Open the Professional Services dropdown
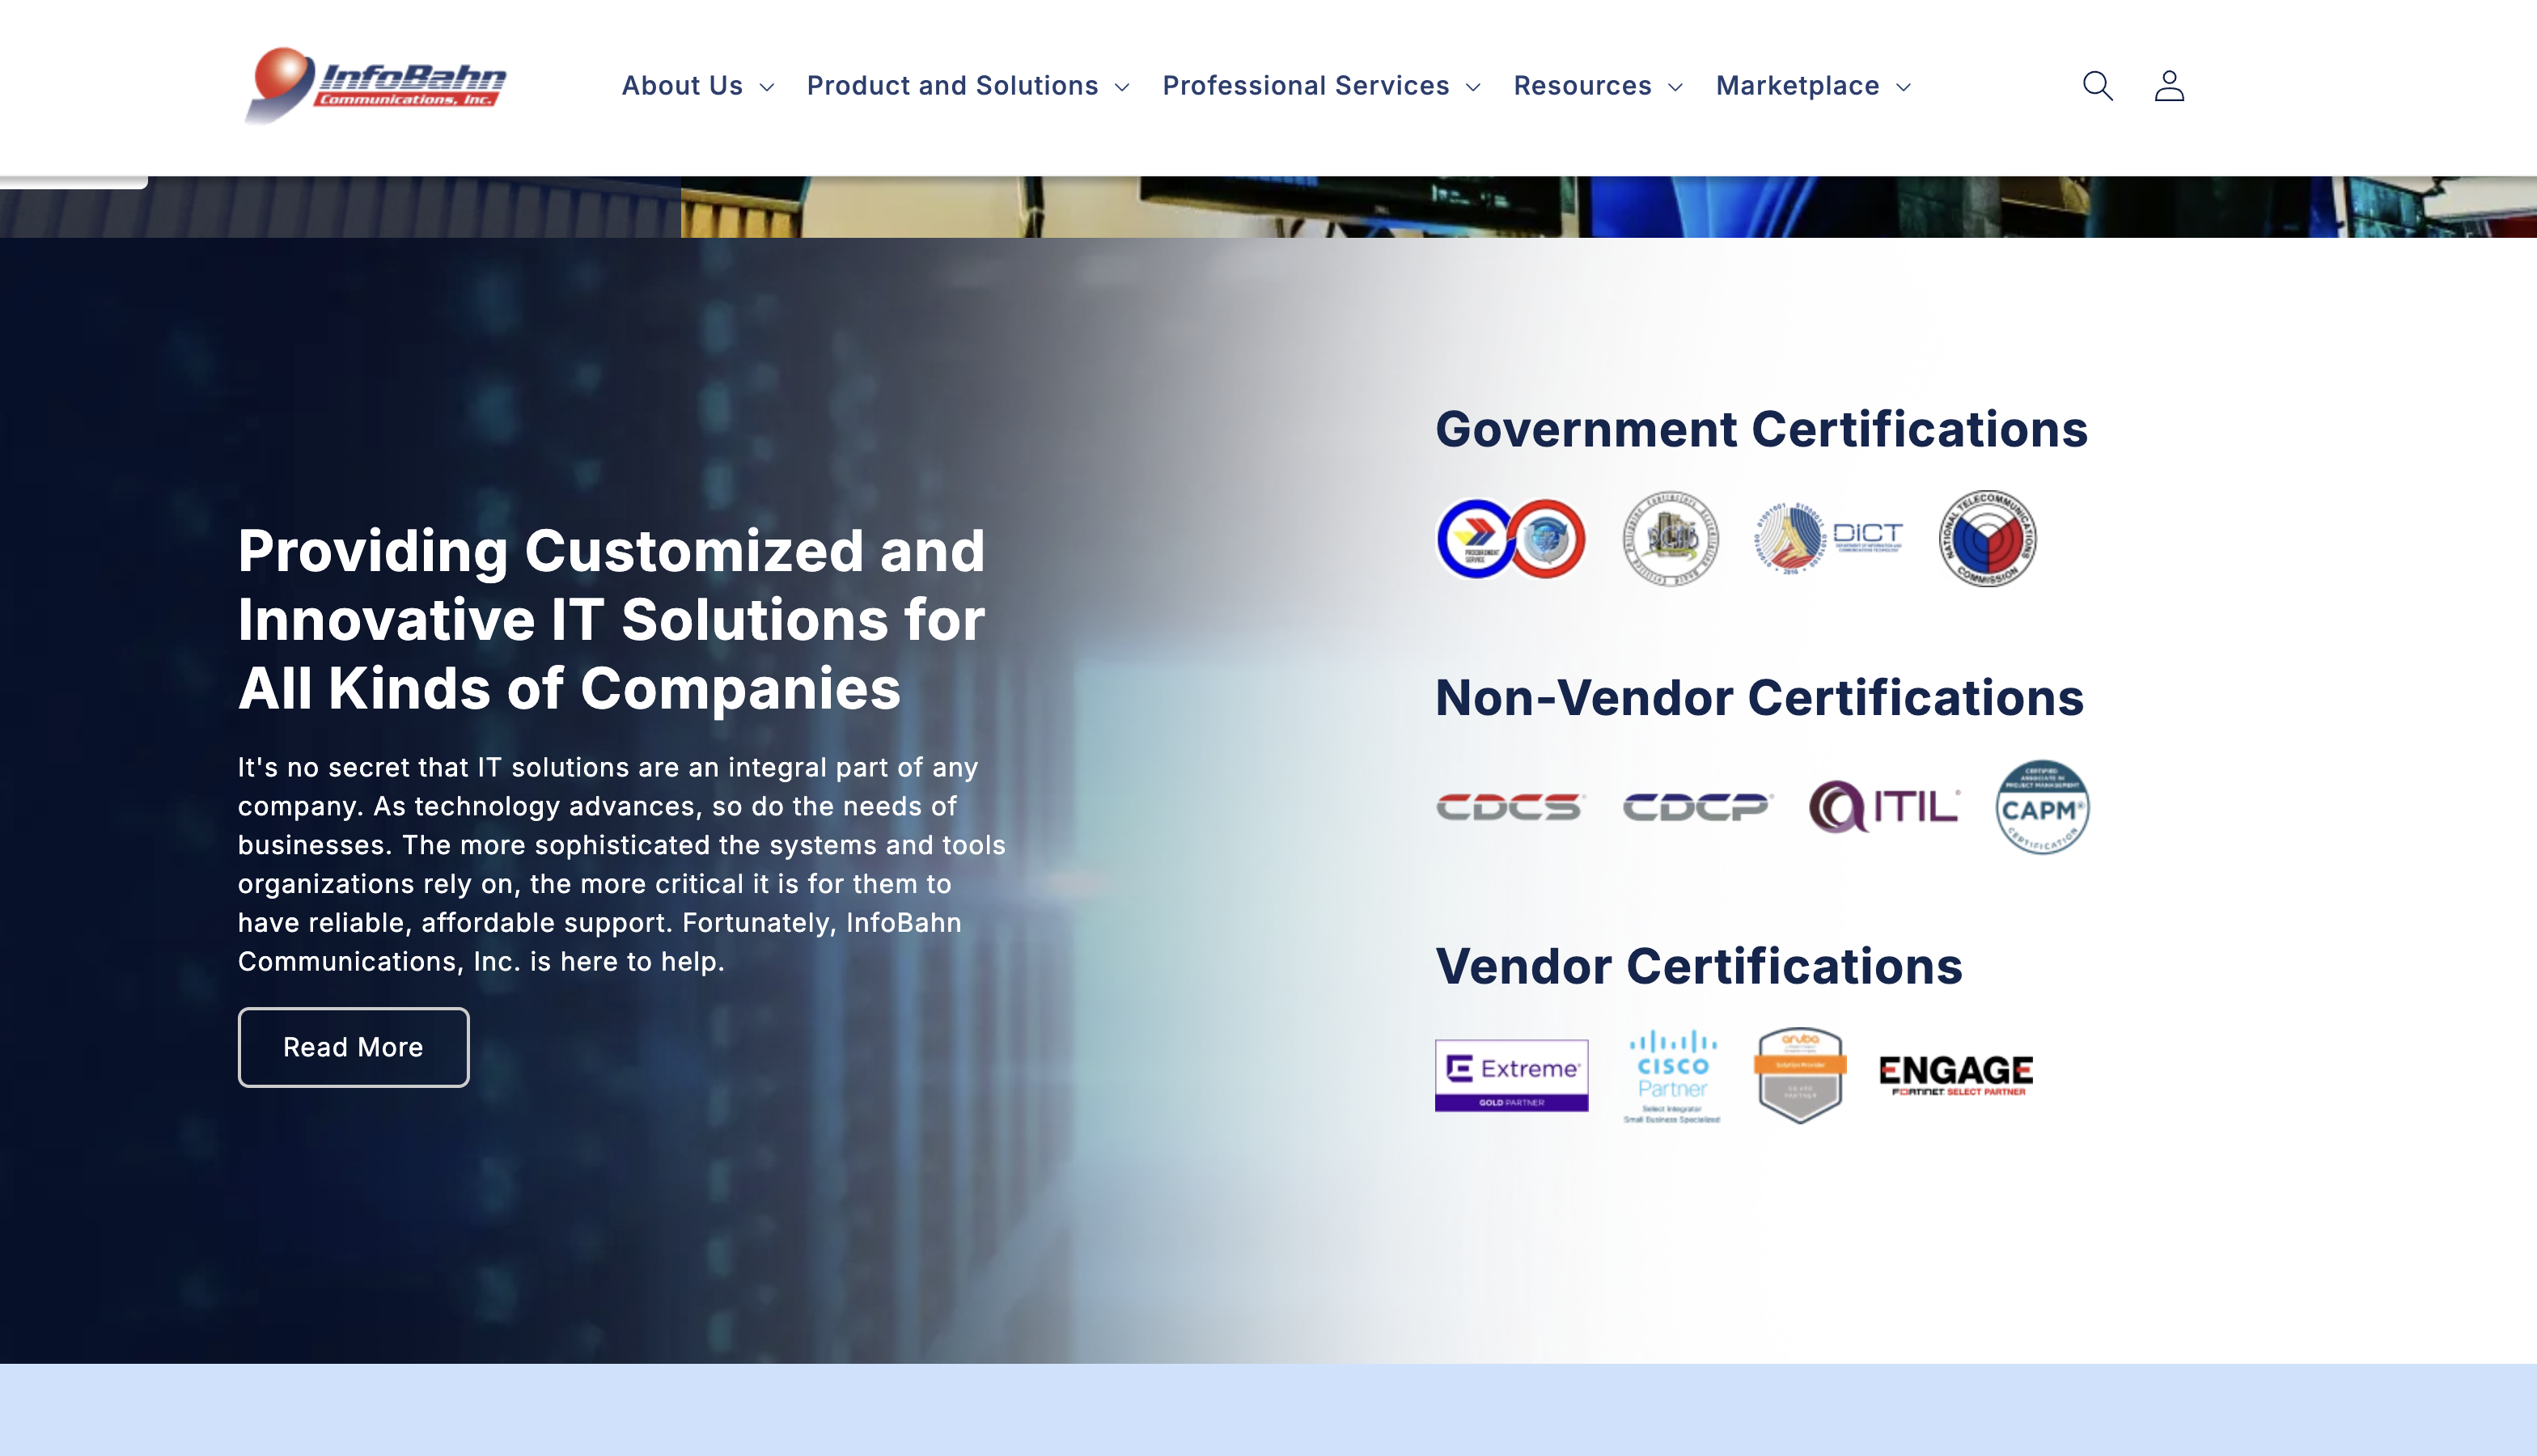Viewport: 2537px width, 1456px height. point(1321,86)
